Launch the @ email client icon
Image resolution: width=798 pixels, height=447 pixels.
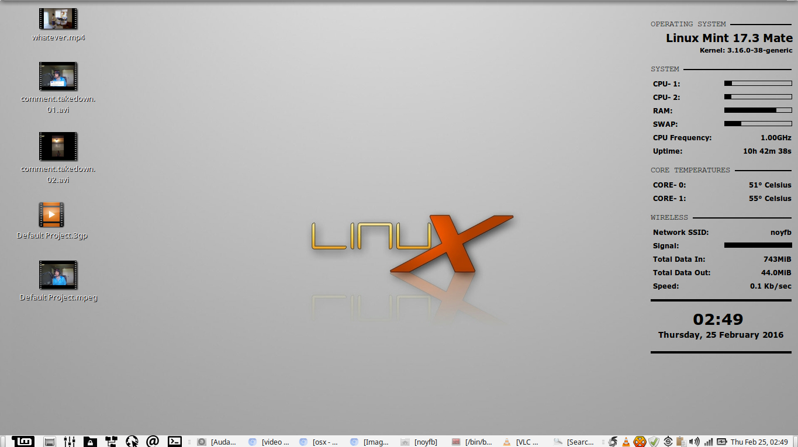tap(153, 441)
